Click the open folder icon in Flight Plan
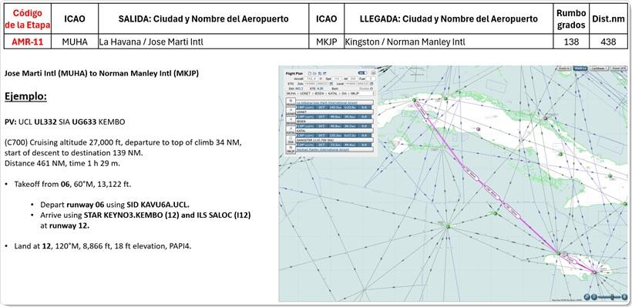 tap(314, 73)
